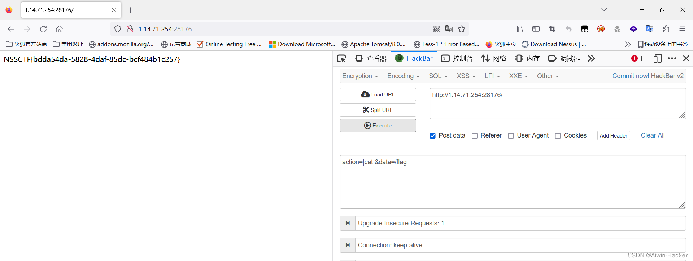Bookmark this page with the star
The image size is (693, 261).
point(462,29)
